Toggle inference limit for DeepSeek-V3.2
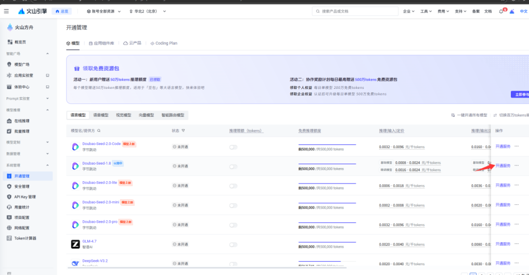Viewport: 529px width, 275px height. (x=233, y=264)
